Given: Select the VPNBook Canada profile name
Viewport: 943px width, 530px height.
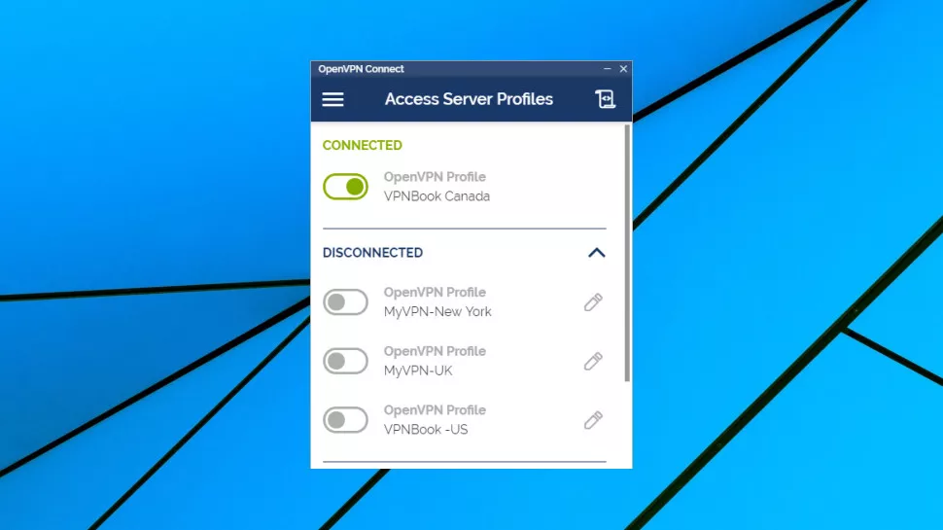Looking at the screenshot, I should coord(437,196).
